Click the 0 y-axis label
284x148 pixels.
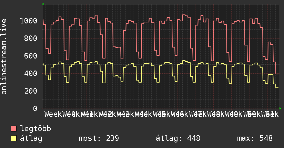click(x=35, y=109)
